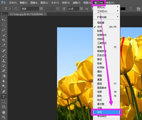Select the Eyedropper tool
The height and width of the screenshot is (120, 142).
tap(4, 45)
